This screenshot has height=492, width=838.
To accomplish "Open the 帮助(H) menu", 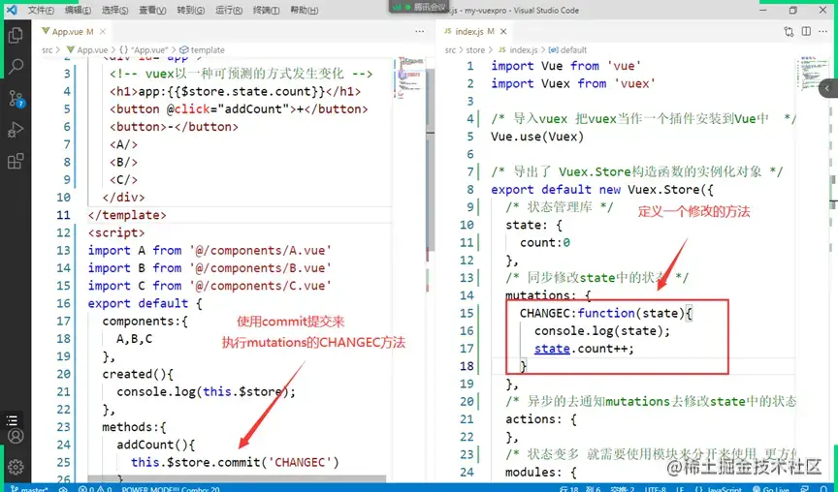I will click(x=305, y=10).
